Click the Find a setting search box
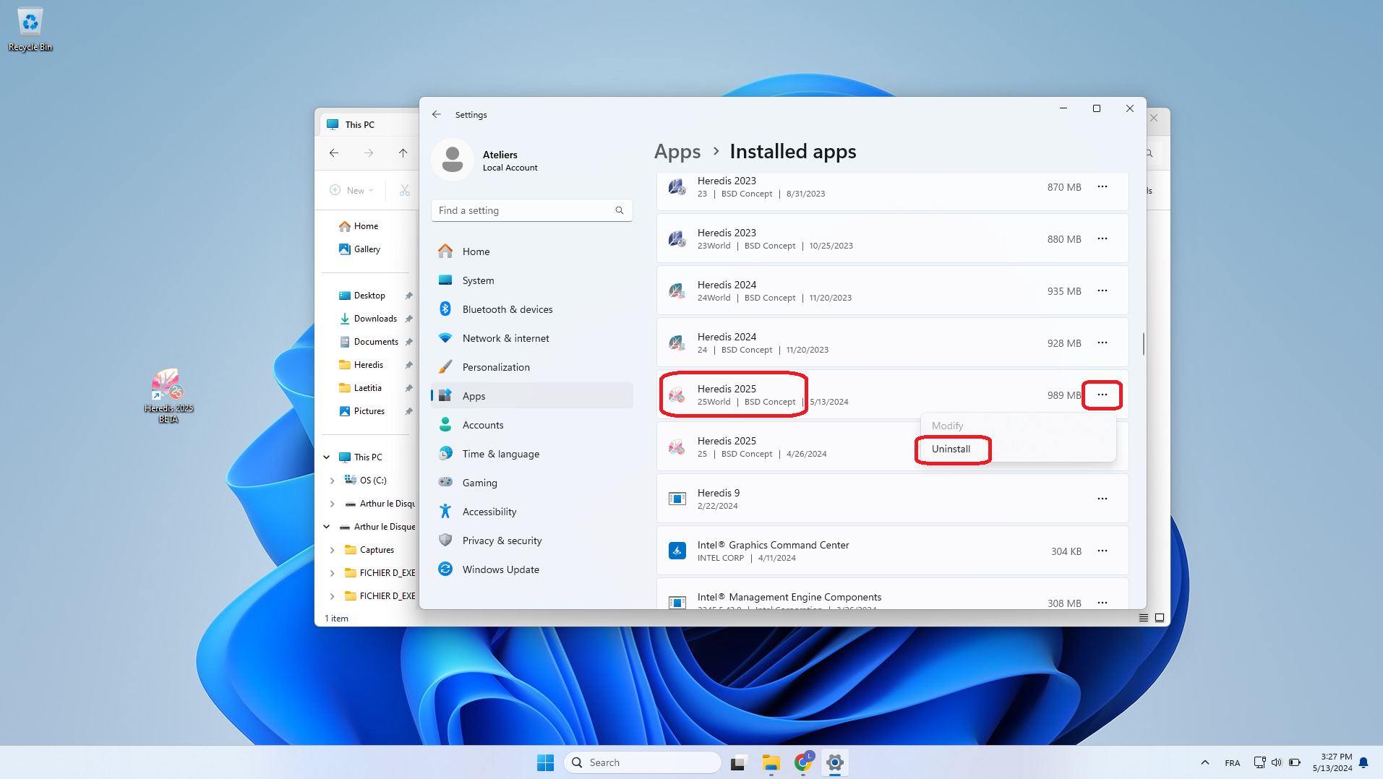The image size is (1383, 779). [x=524, y=210]
